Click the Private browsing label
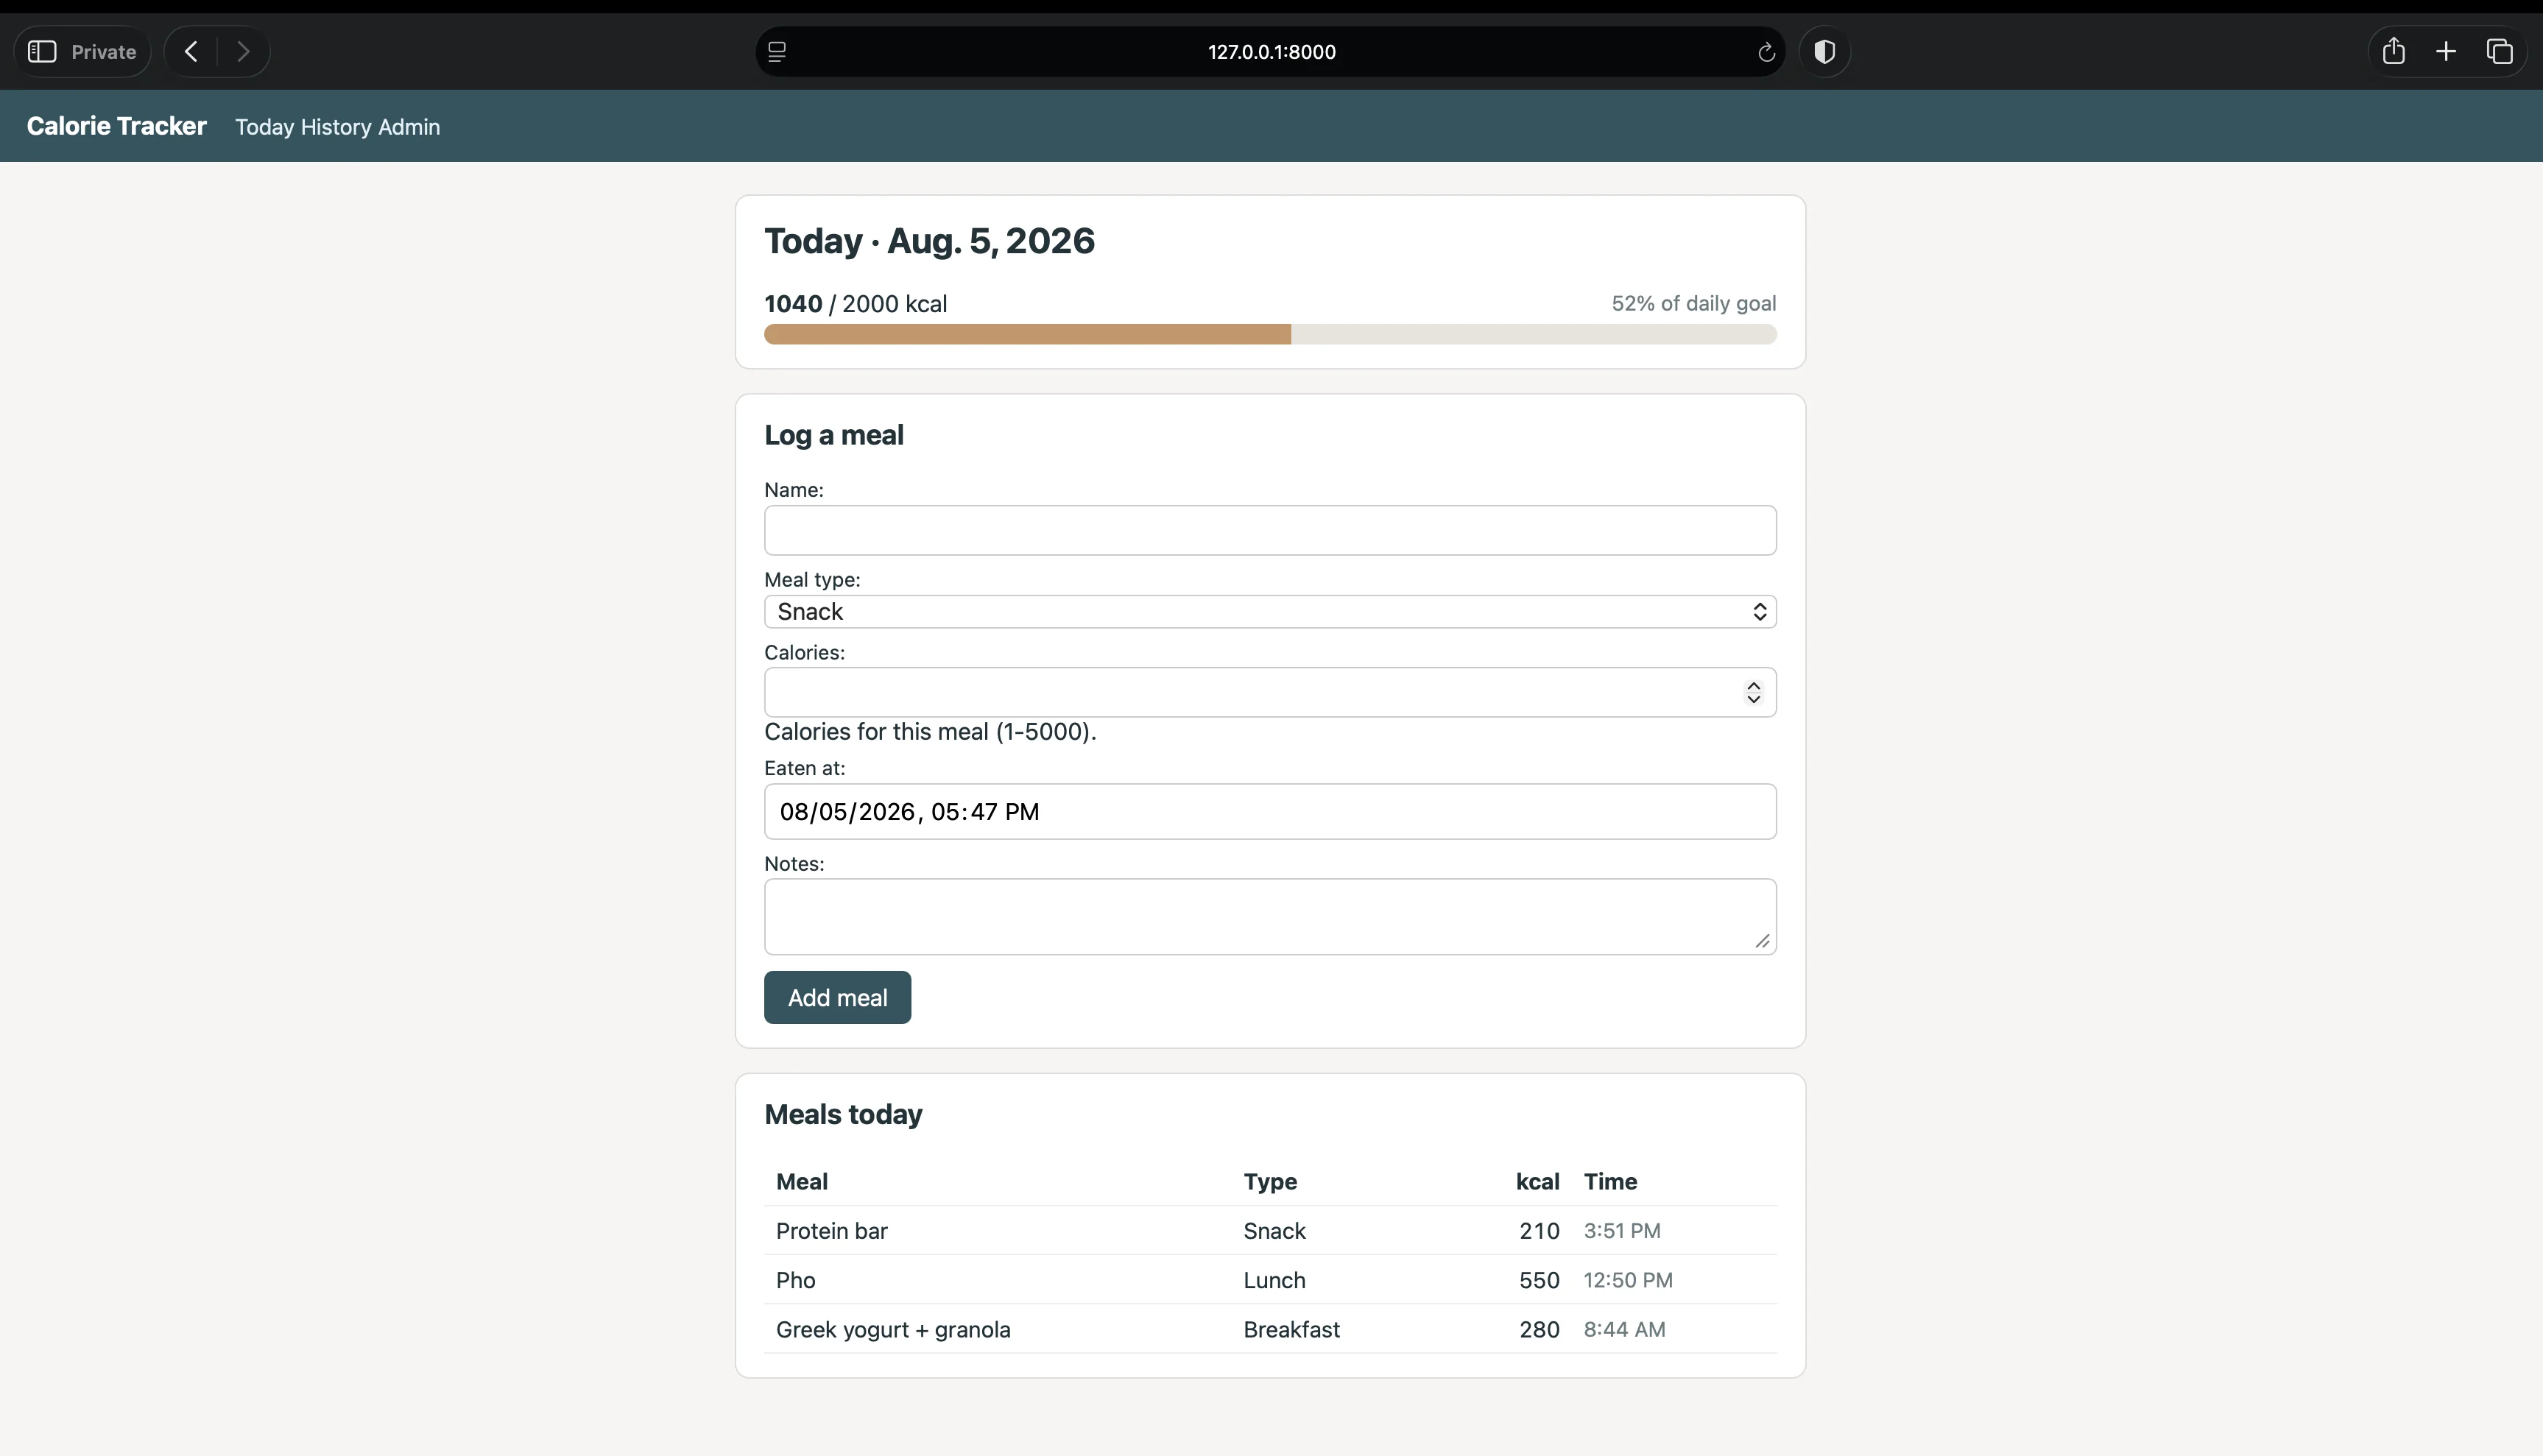This screenshot has width=2543, height=1456. (x=103, y=52)
